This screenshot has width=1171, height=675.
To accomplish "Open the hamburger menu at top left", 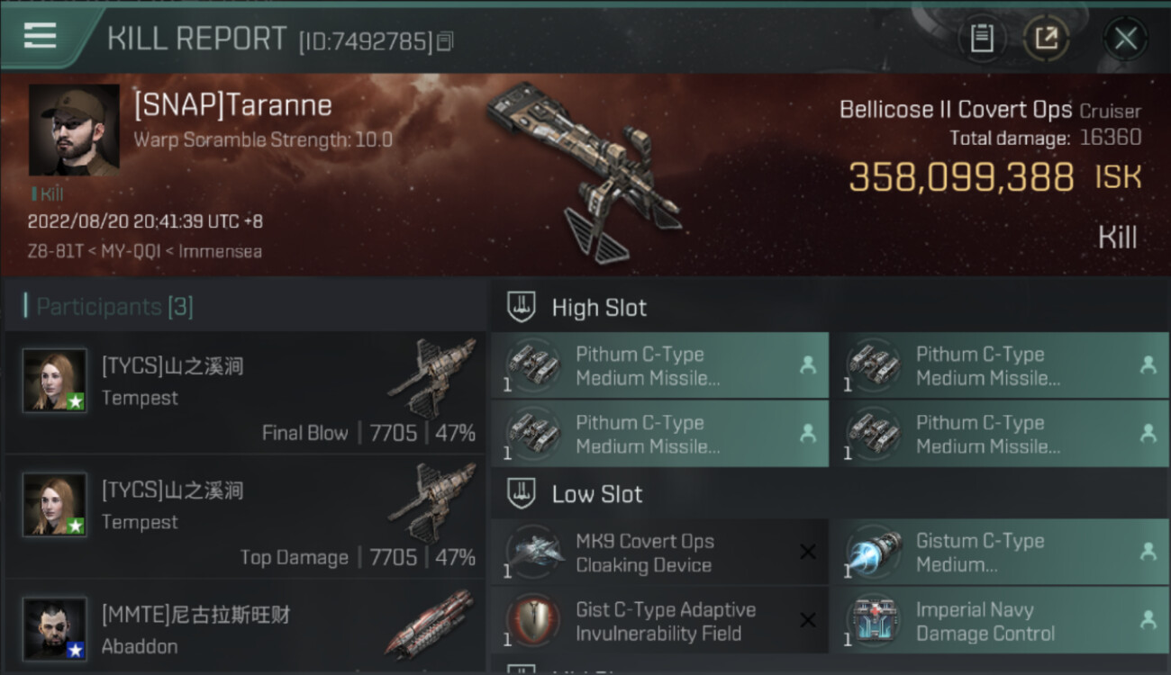I will point(41,36).
